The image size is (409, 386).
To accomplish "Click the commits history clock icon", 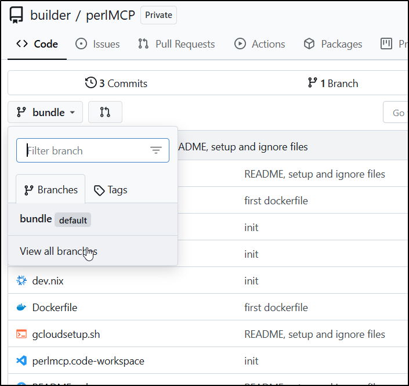I will (91, 83).
